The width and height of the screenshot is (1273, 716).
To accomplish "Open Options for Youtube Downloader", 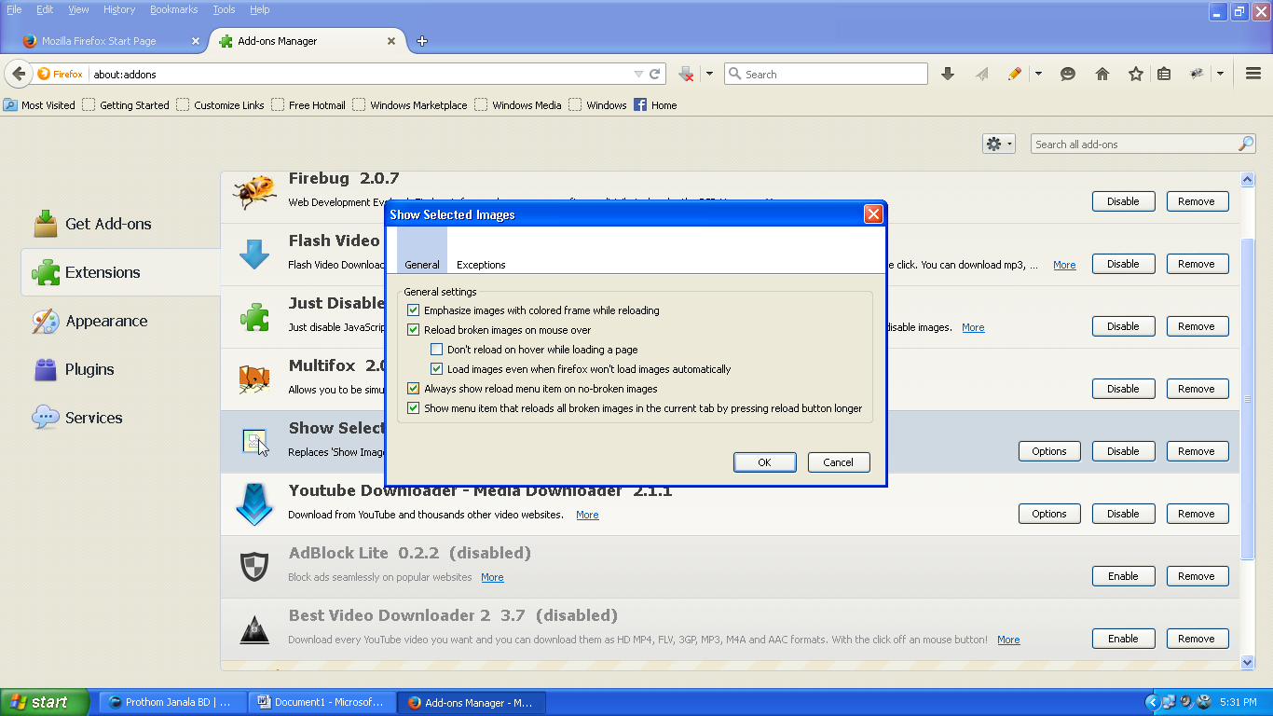I will tap(1048, 514).
